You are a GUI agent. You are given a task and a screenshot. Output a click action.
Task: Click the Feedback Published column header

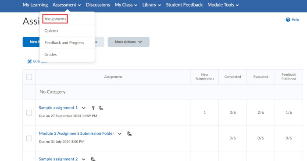pos(289,77)
